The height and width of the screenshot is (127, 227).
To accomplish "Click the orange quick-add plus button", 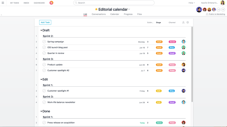I will 51,3.
